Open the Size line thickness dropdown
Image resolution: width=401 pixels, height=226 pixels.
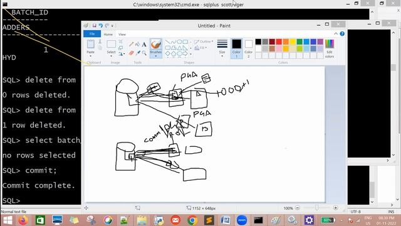pos(222,48)
